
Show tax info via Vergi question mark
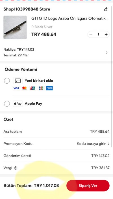pos(16,168)
